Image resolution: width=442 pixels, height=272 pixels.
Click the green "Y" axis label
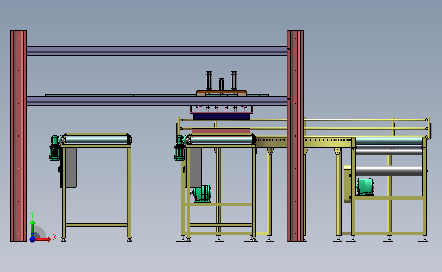coord(32,215)
